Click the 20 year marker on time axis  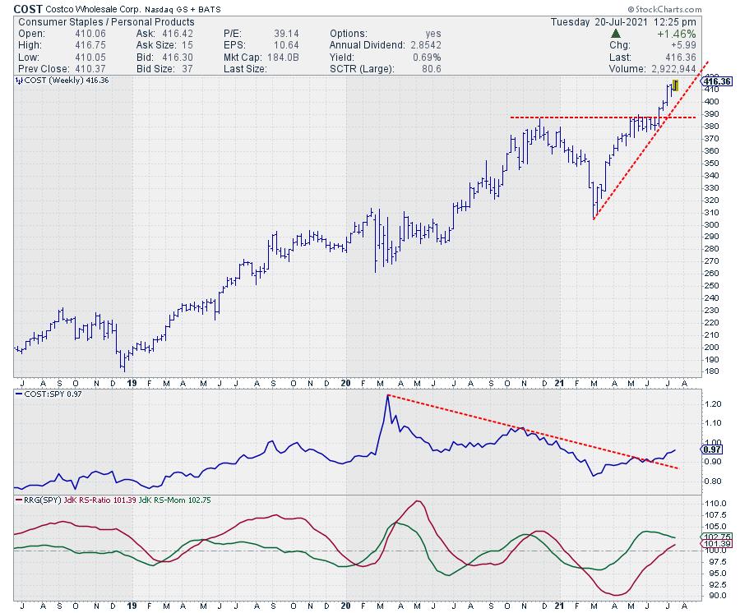click(x=346, y=383)
